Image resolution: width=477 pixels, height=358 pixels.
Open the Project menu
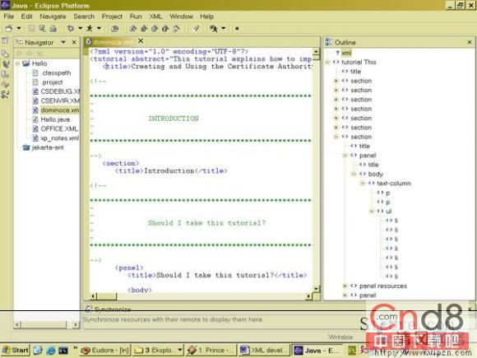(112, 16)
